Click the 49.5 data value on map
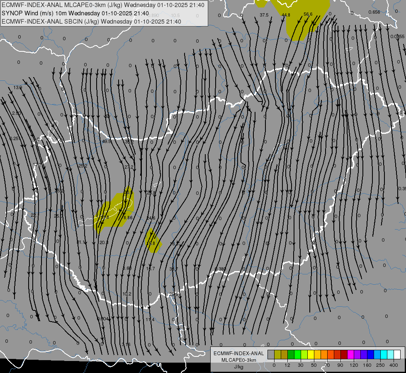This screenshot has width=406, height=373. coord(107,141)
